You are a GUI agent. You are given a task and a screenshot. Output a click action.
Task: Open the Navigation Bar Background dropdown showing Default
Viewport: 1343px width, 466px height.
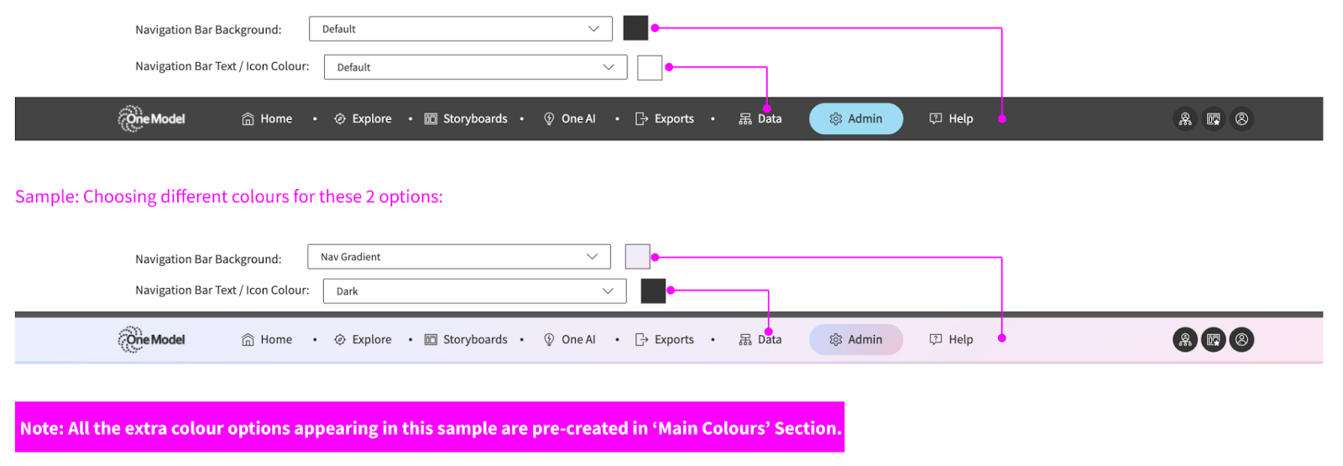click(x=460, y=29)
